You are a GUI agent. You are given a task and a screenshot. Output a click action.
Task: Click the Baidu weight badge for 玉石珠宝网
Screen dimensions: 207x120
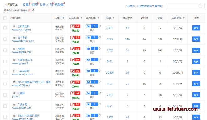92,26
